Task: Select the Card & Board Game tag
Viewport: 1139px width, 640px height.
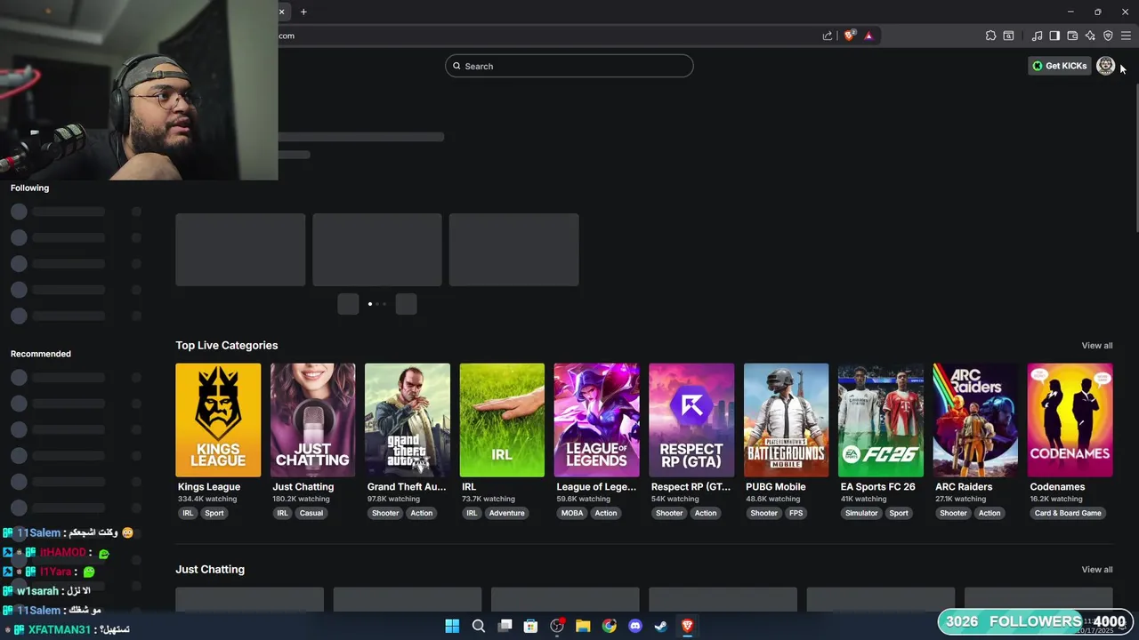Action: click(1068, 513)
